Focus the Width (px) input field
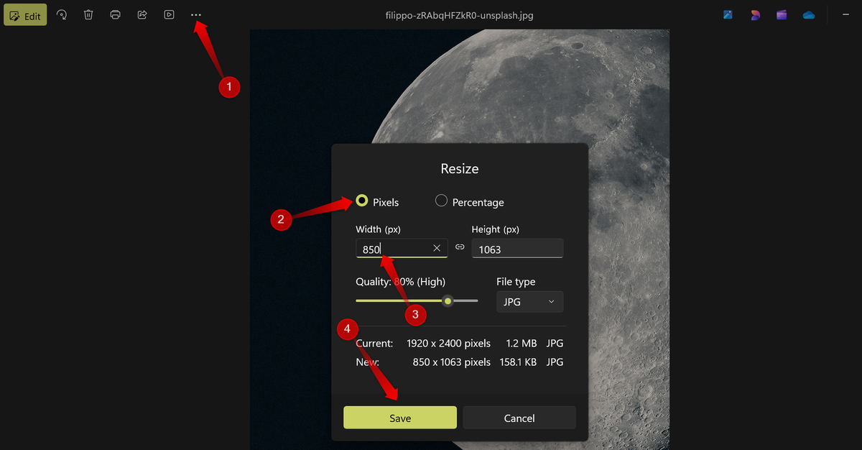 click(x=402, y=248)
